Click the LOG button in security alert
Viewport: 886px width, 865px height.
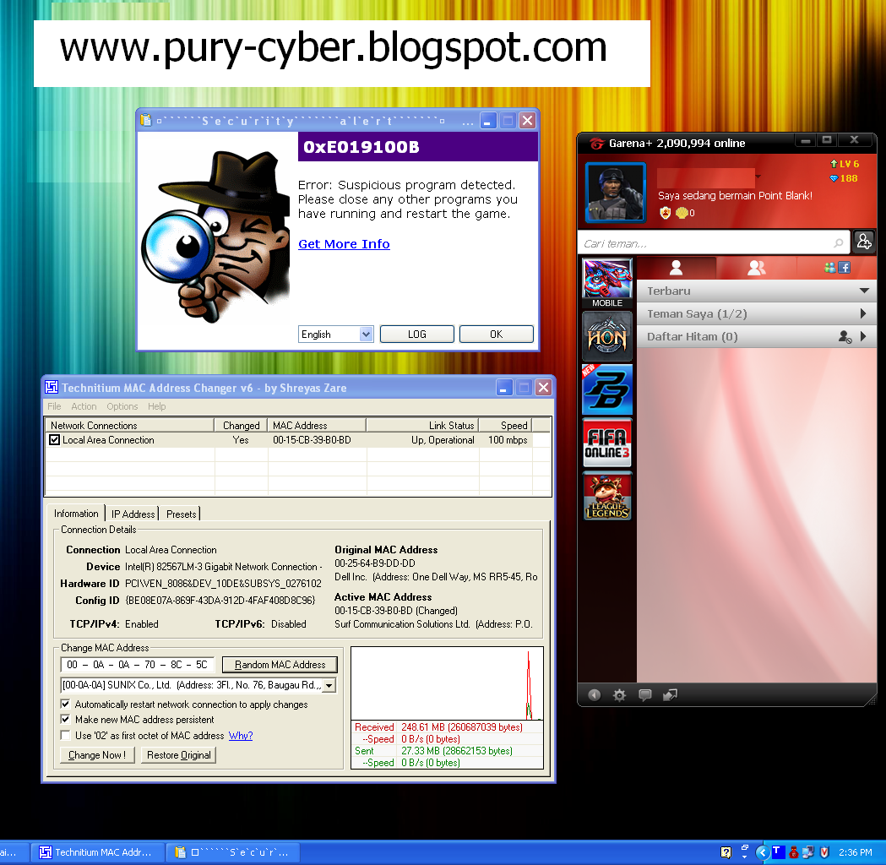pyautogui.click(x=417, y=334)
